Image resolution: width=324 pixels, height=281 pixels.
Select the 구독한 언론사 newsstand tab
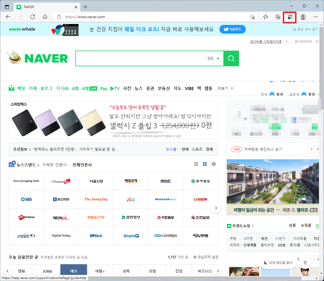[54, 165]
